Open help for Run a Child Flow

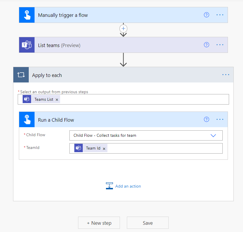pyautogui.click(x=206, y=119)
